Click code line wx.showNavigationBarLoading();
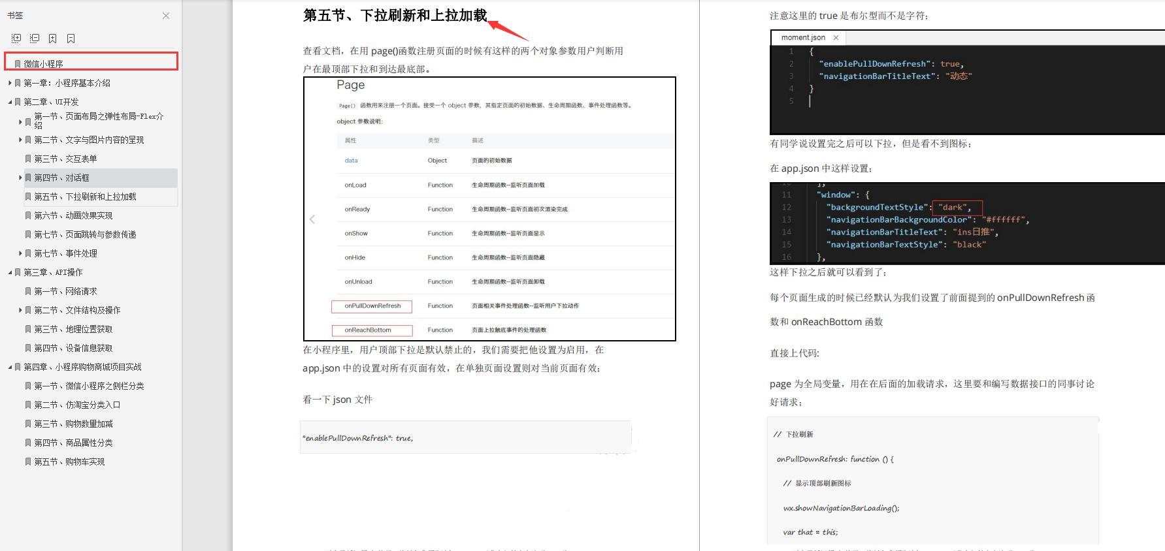The width and height of the screenshot is (1165, 551). (x=842, y=508)
